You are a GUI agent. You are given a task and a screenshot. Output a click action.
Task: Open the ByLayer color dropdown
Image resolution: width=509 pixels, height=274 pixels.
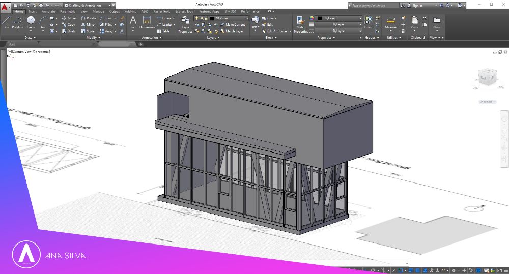pyautogui.click(x=339, y=18)
